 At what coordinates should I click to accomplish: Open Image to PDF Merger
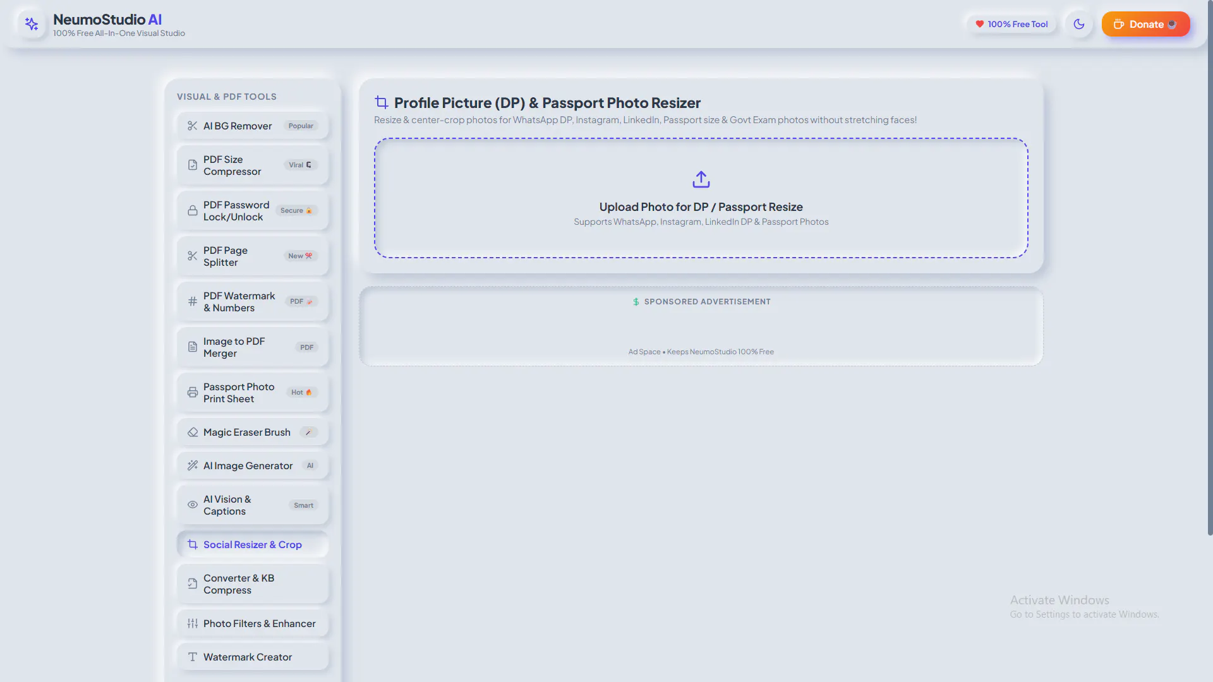tap(253, 347)
